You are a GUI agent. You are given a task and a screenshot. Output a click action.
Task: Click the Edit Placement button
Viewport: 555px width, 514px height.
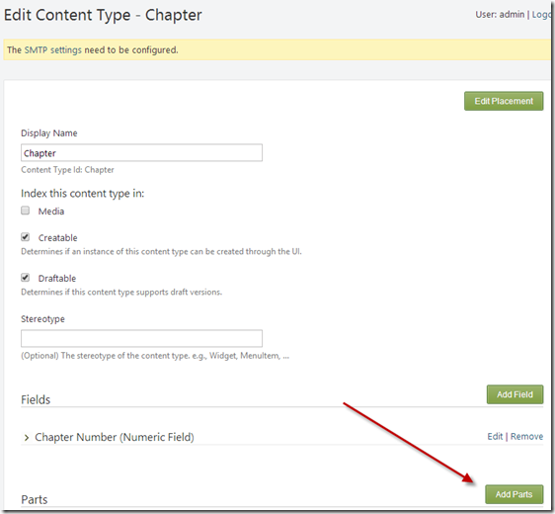point(504,101)
